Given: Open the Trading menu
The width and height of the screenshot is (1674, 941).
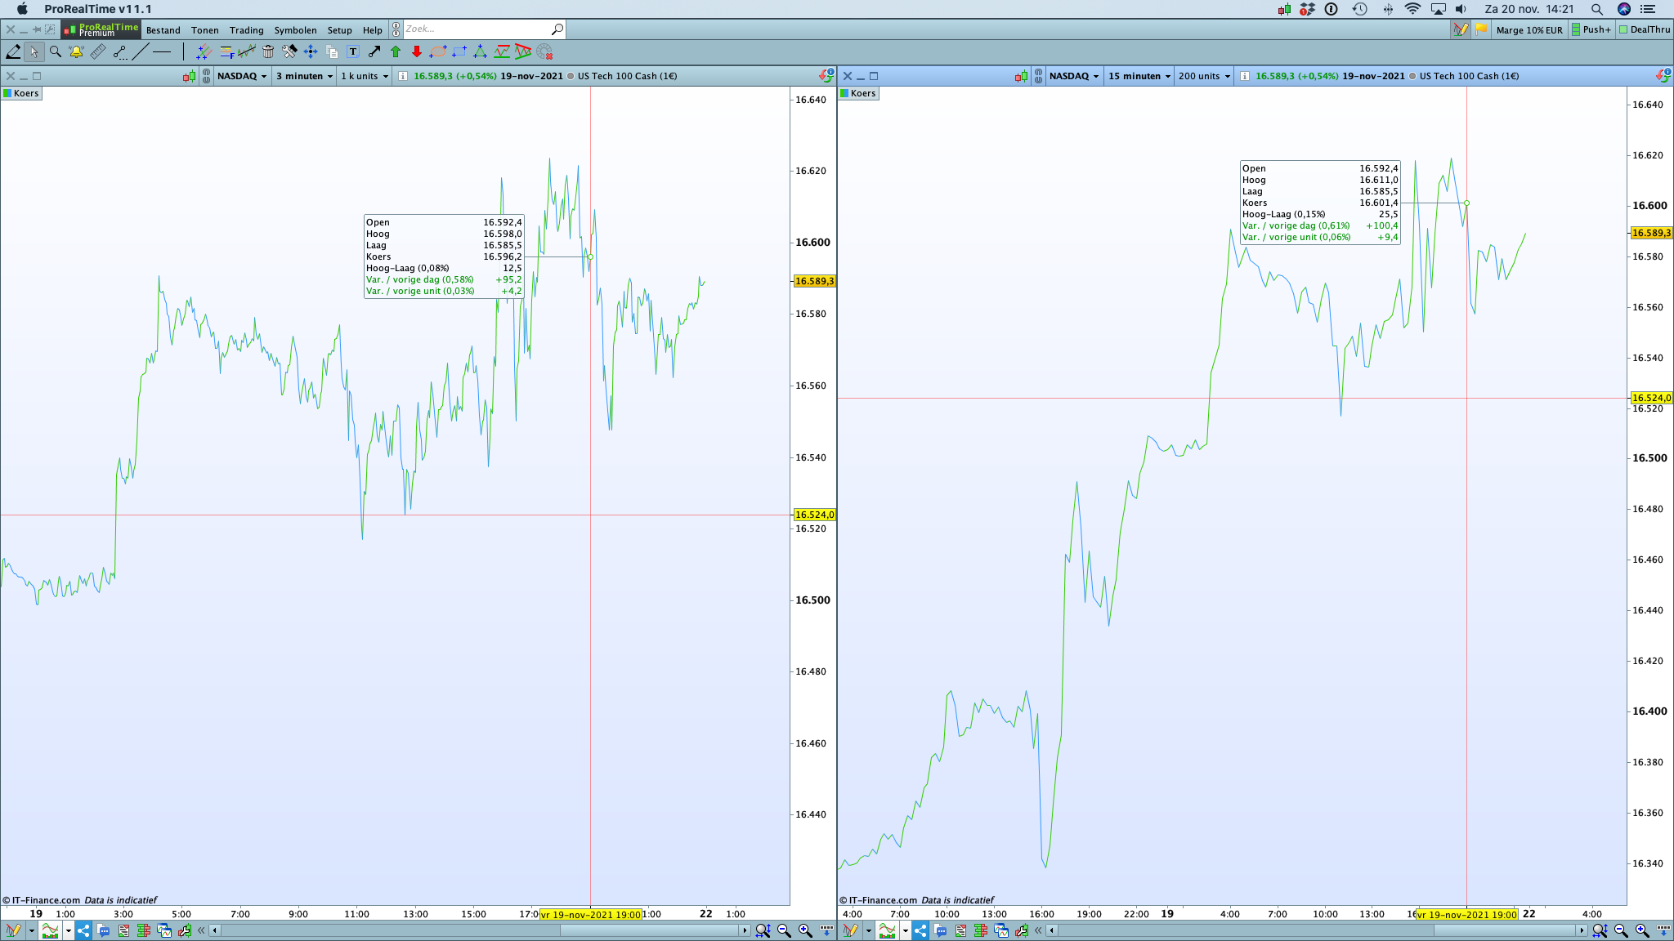Looking at the screenshot, I should (246, 30).
